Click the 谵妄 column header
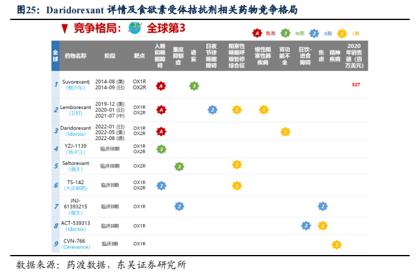This screenshot has height=275, width=420. click(x=194, y=56)
